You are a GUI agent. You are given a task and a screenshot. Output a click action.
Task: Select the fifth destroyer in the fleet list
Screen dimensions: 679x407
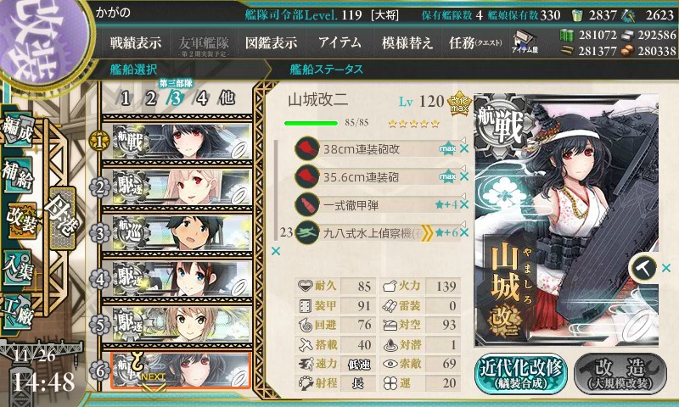tap(177, 325)
